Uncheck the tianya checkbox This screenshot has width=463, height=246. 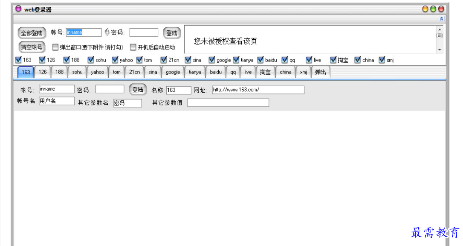tap(236, 60)
